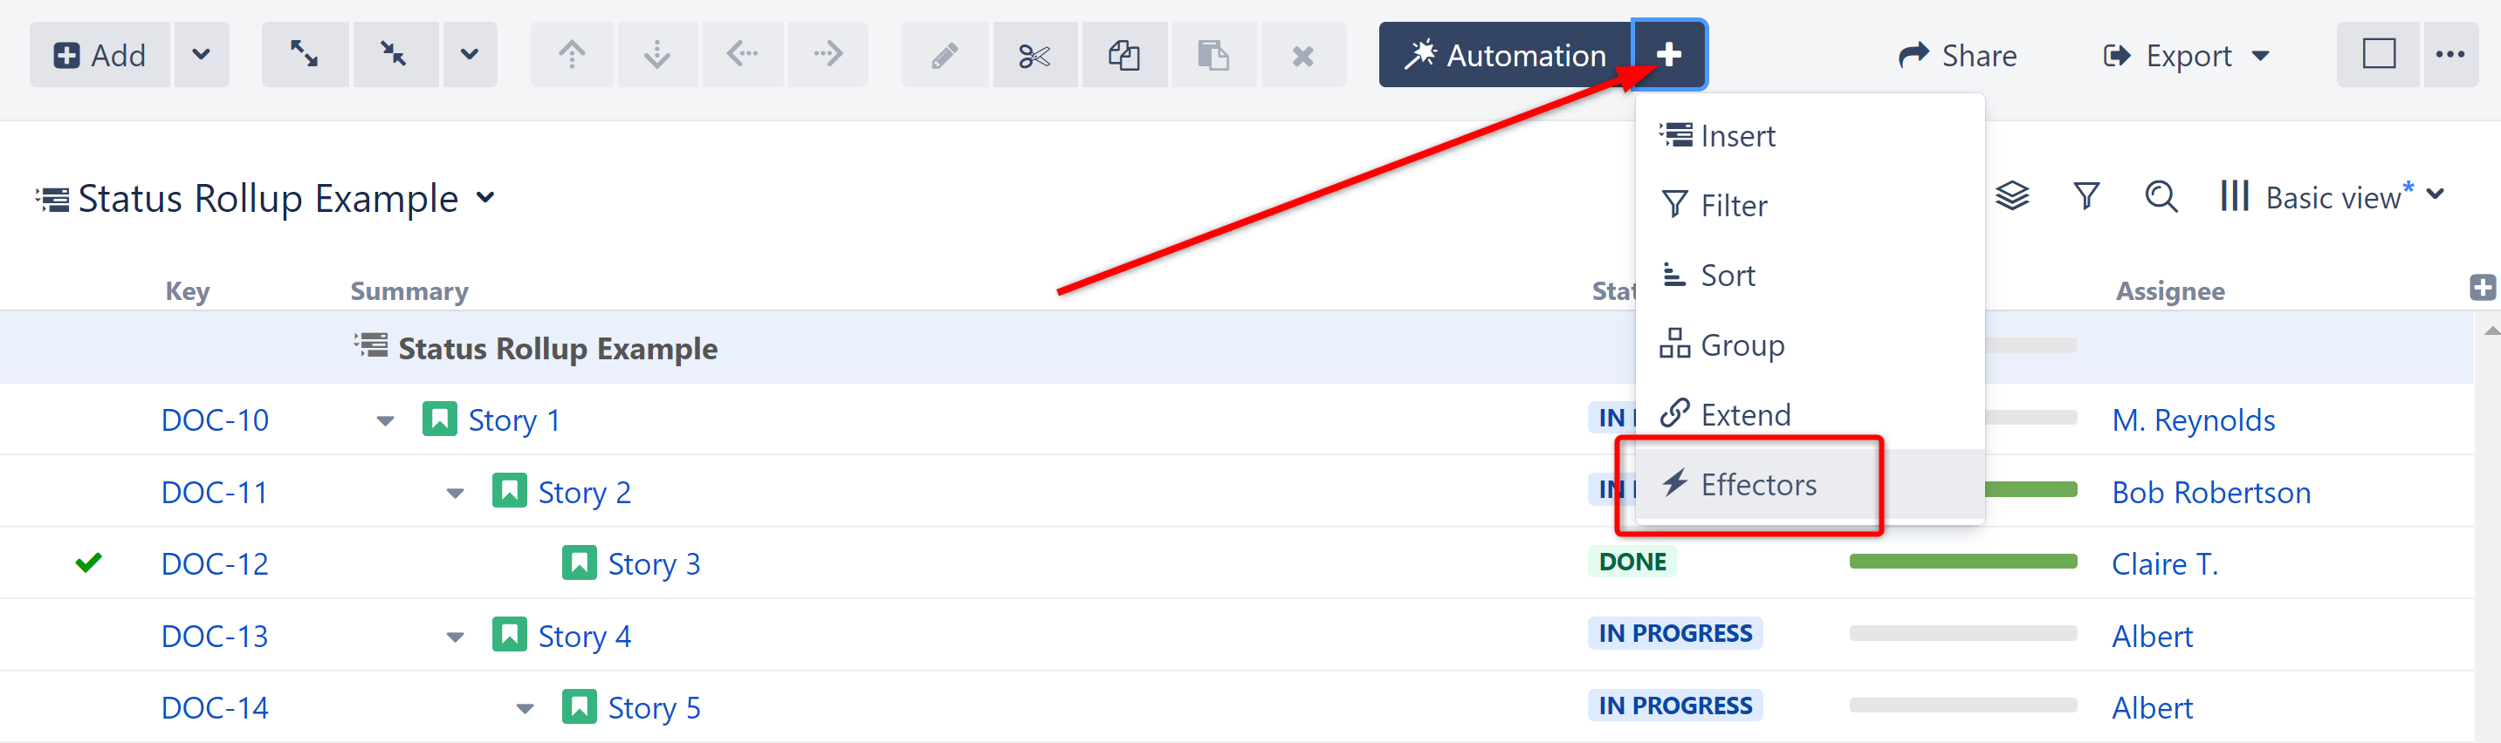Screen dimensions: 2501x743
Task: Click the collapse all arrows icon
Action: [x=395, y=54]
